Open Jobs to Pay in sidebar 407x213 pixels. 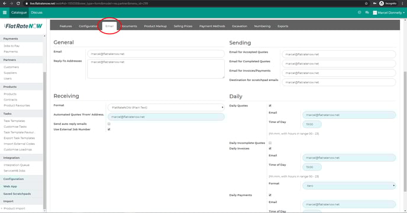click(11, 46)
